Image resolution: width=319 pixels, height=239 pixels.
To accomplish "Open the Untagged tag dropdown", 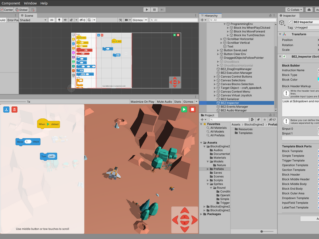I will tap(306, 27).
